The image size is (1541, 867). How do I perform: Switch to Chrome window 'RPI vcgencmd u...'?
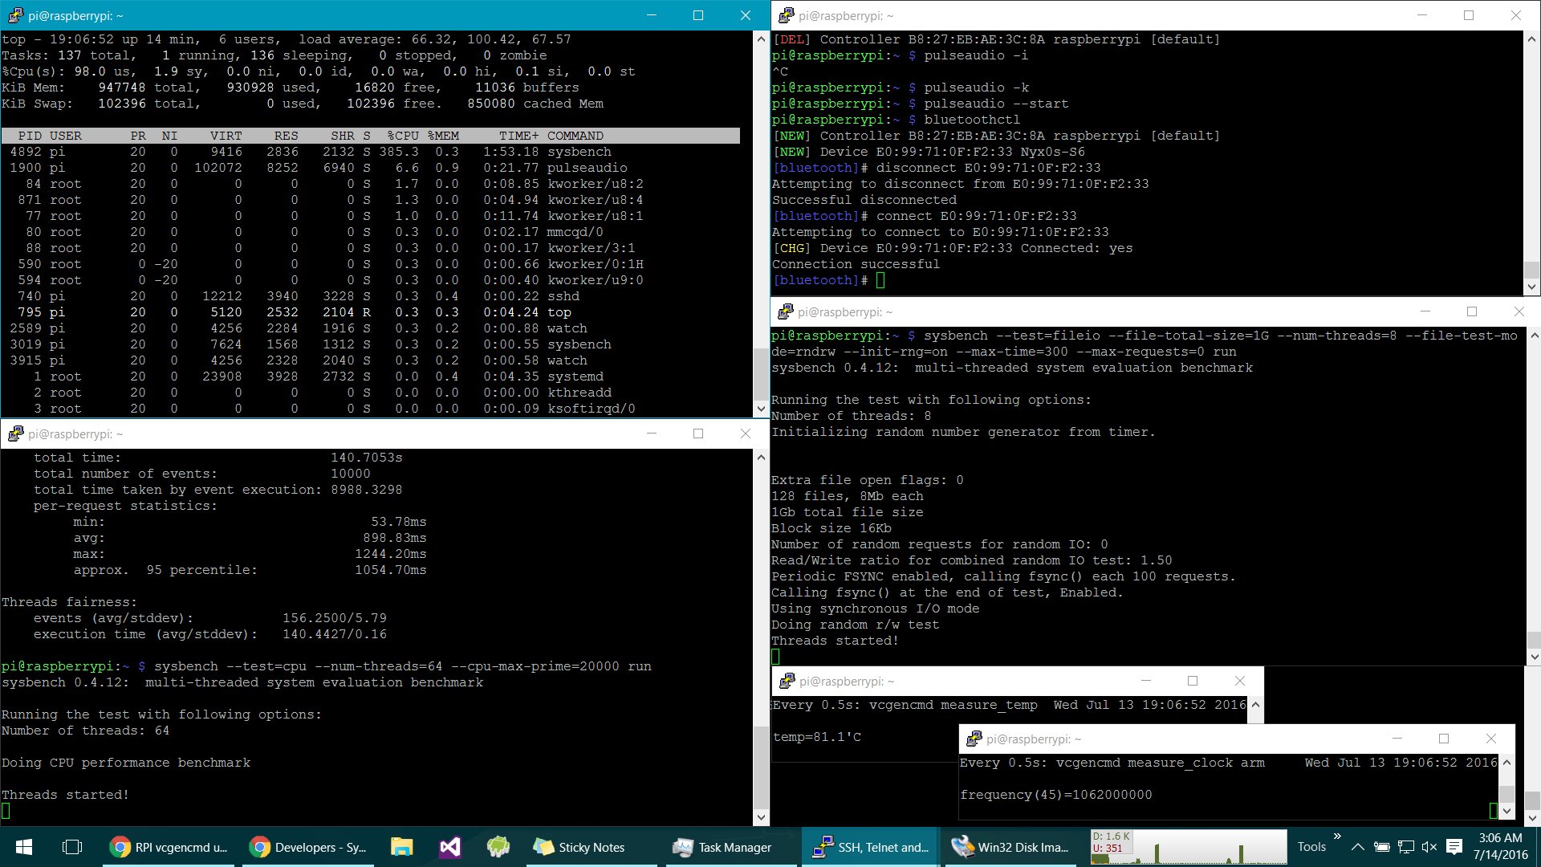click(x=169, y=847)
